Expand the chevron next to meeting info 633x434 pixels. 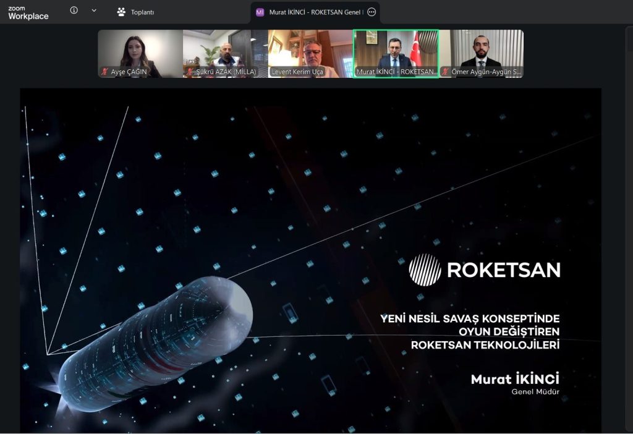[x=94, y=11]
